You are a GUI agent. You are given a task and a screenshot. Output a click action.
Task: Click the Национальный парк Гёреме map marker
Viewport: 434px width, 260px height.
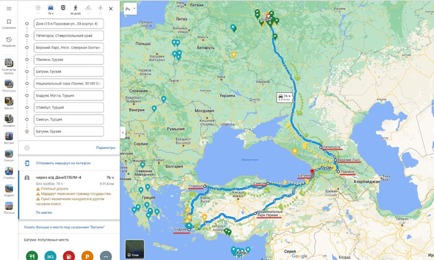(255, 214)
